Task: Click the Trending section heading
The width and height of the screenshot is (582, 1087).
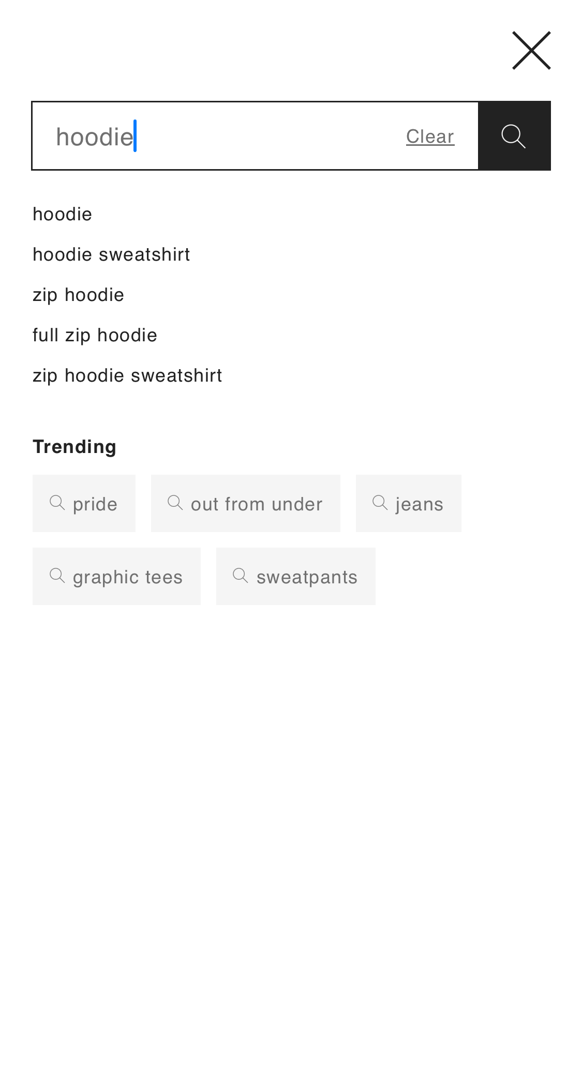Action: (x=74, y=447)
